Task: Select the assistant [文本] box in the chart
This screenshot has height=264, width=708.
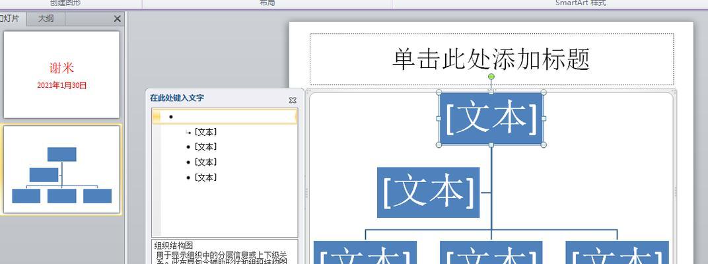Action: coord(428,192)
